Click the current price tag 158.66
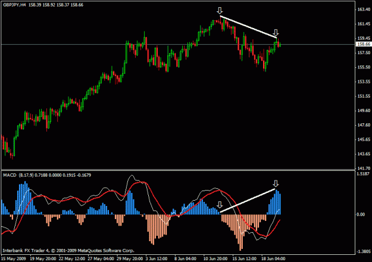Screen dimensions: 372x262 click(x=364, y=44)
